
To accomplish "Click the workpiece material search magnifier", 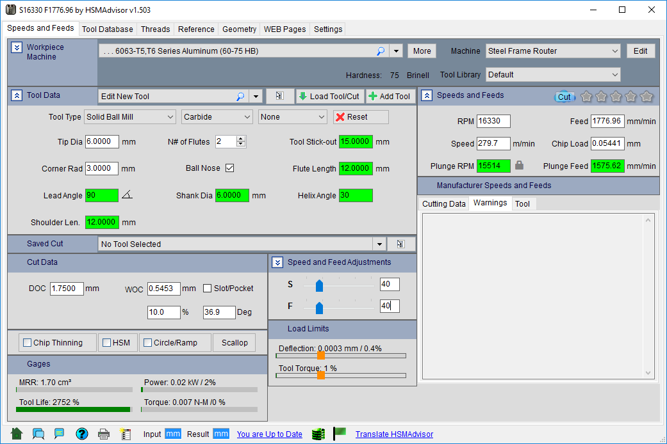I will (x=380, y=51).
